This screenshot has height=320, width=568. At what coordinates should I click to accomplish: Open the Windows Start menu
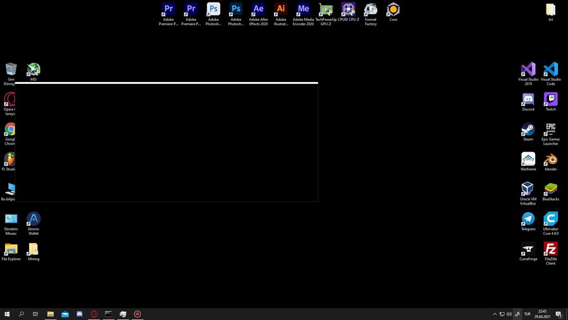point(7,314)
